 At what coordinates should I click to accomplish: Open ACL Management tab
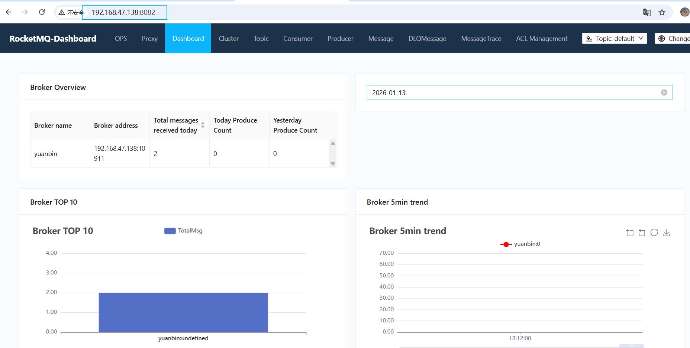[542, 39]
